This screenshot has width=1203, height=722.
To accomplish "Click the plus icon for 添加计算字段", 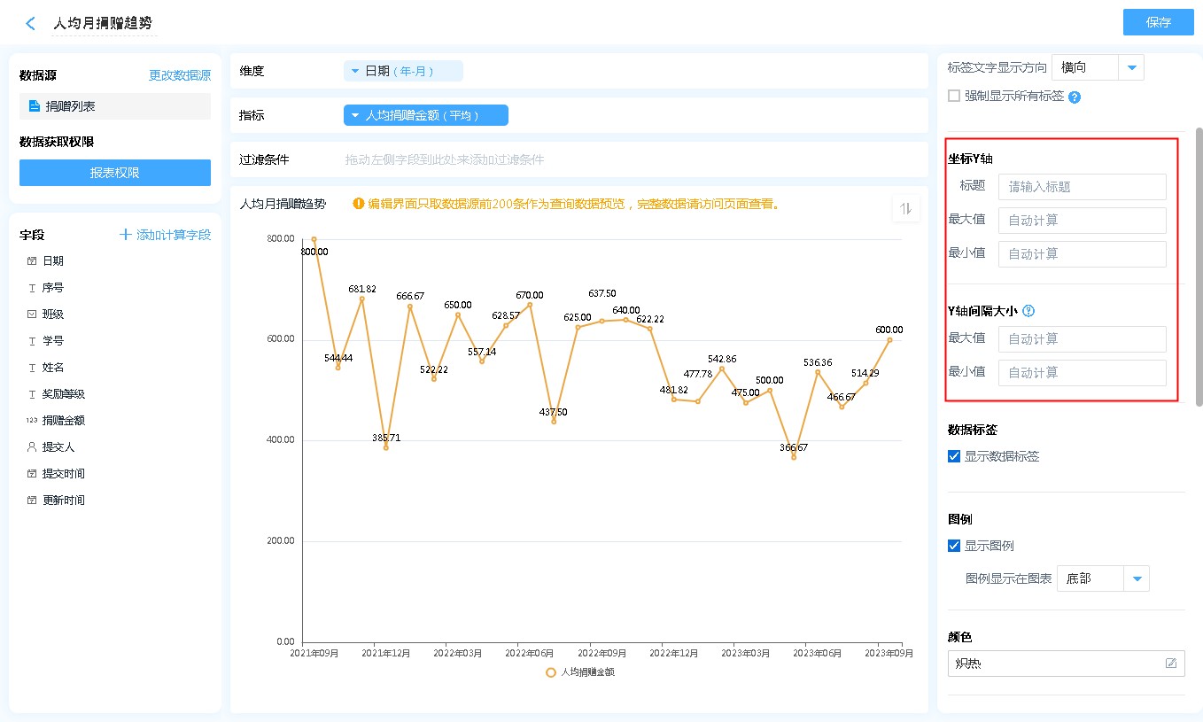I will click(126, 235).
